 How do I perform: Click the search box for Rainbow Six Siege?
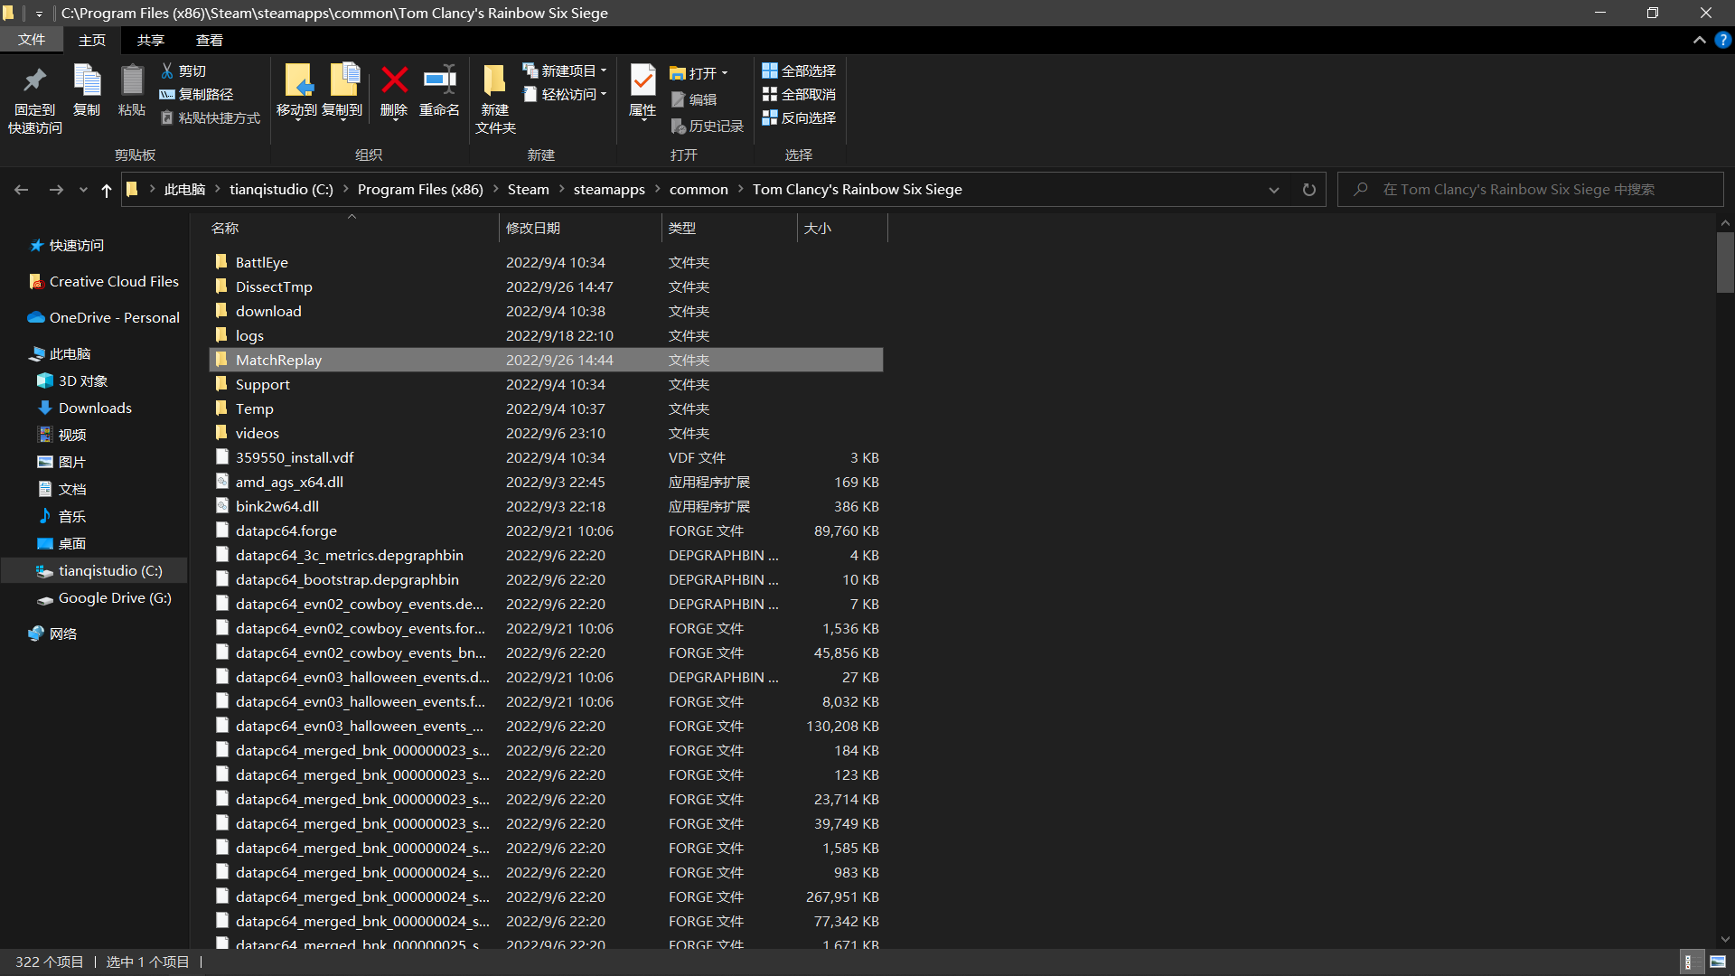pyautogui.click(x=1530, y=190)
